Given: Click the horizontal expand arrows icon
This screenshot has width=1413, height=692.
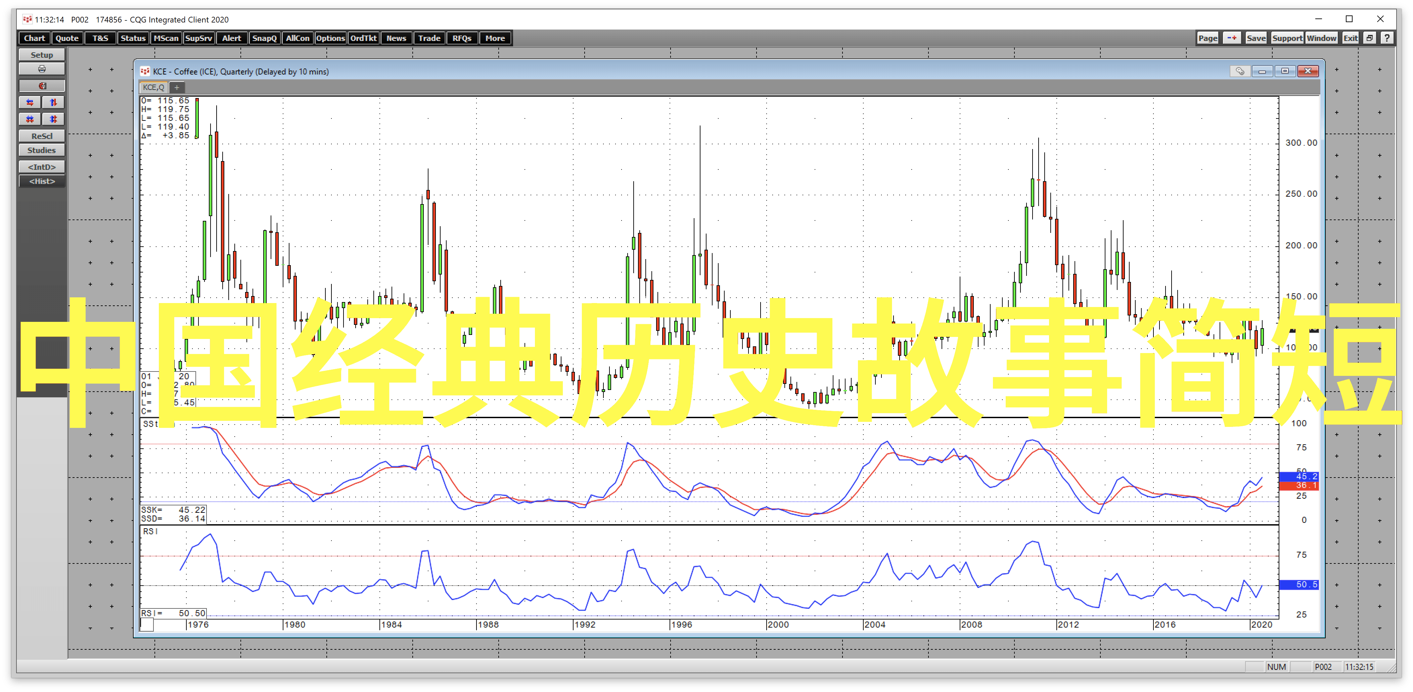Looking at the screenshot, I should coord(30,103).
